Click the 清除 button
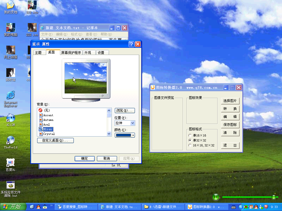The width and height of the screenshot is (282, 211). pyautogui.click(x=230, y=133)
